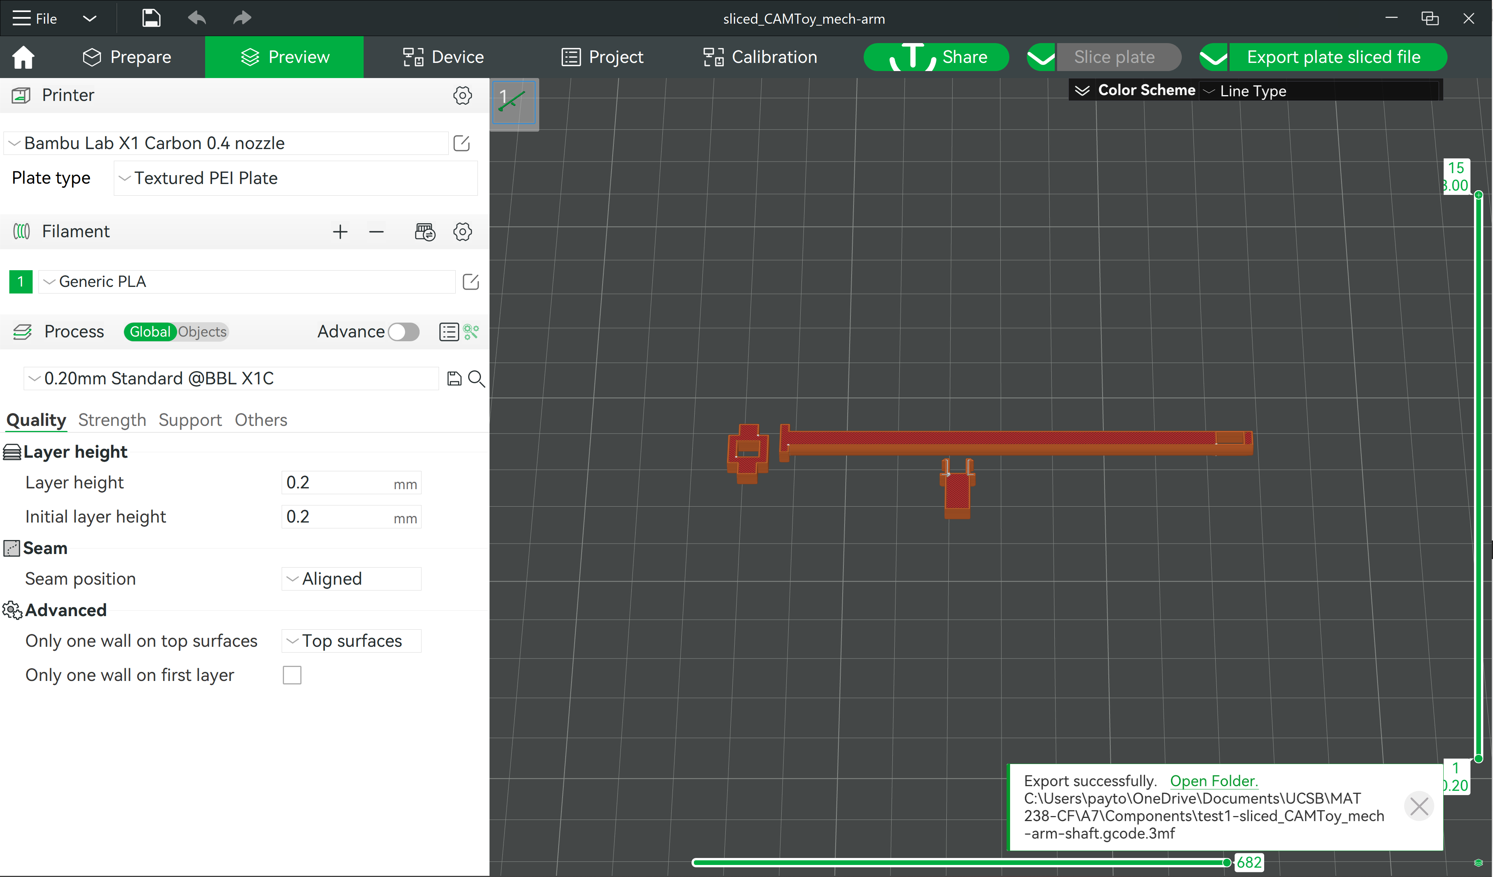Click the Share button

936,57
